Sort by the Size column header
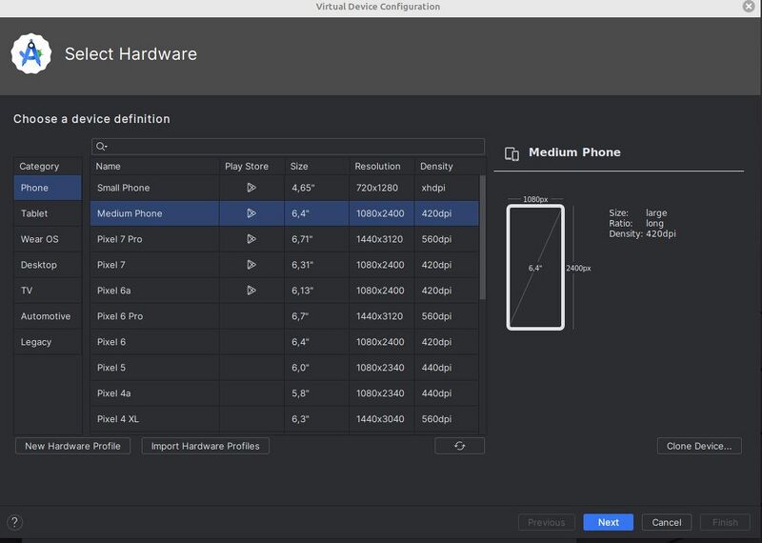This screenshot has height=543, width=762. coord(316,167)
